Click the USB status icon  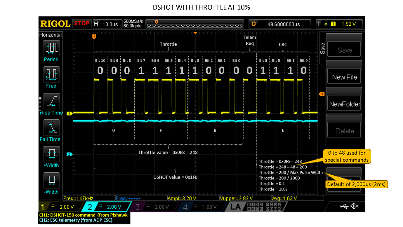pos(344,207)
